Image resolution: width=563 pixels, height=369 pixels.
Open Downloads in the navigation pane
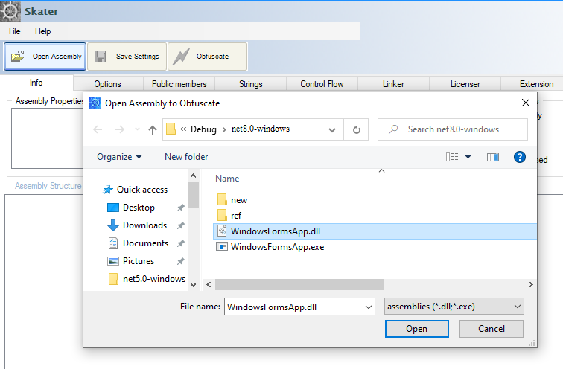(x=137, y=225)
